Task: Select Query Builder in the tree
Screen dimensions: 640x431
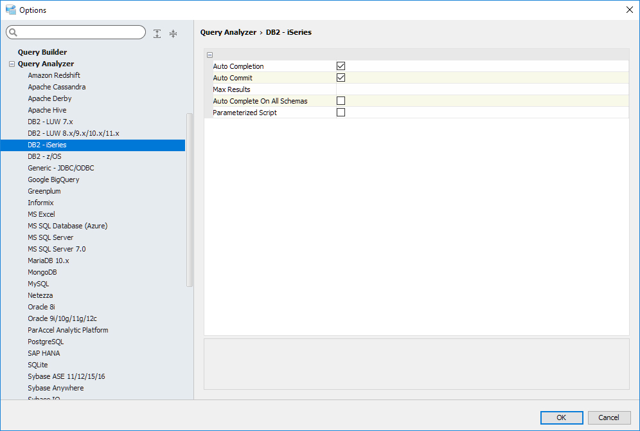Action: 42,52
